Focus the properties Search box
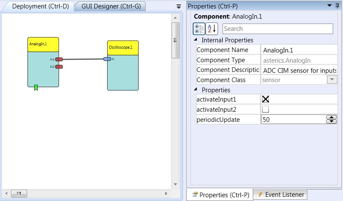 pos(278,29)
